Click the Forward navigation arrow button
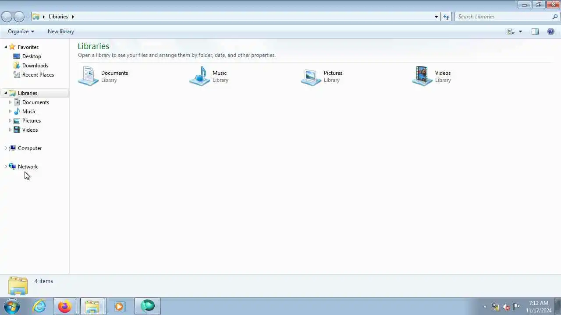561x315 pixels. [x=19, y=17]
